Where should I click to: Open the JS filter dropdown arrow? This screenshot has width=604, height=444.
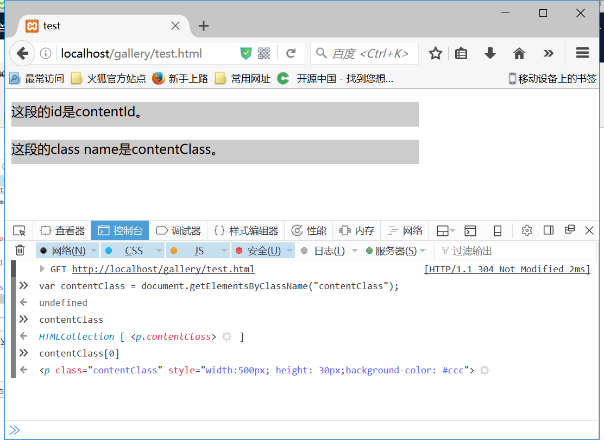click(224, 251)
